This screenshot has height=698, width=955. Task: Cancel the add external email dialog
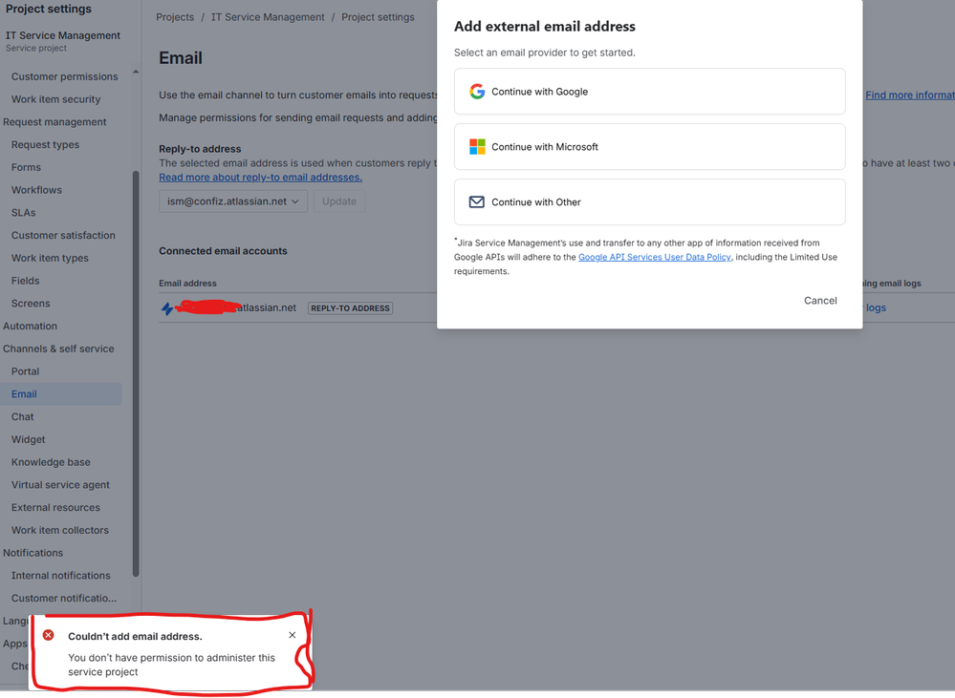click(x=820, y=301)
